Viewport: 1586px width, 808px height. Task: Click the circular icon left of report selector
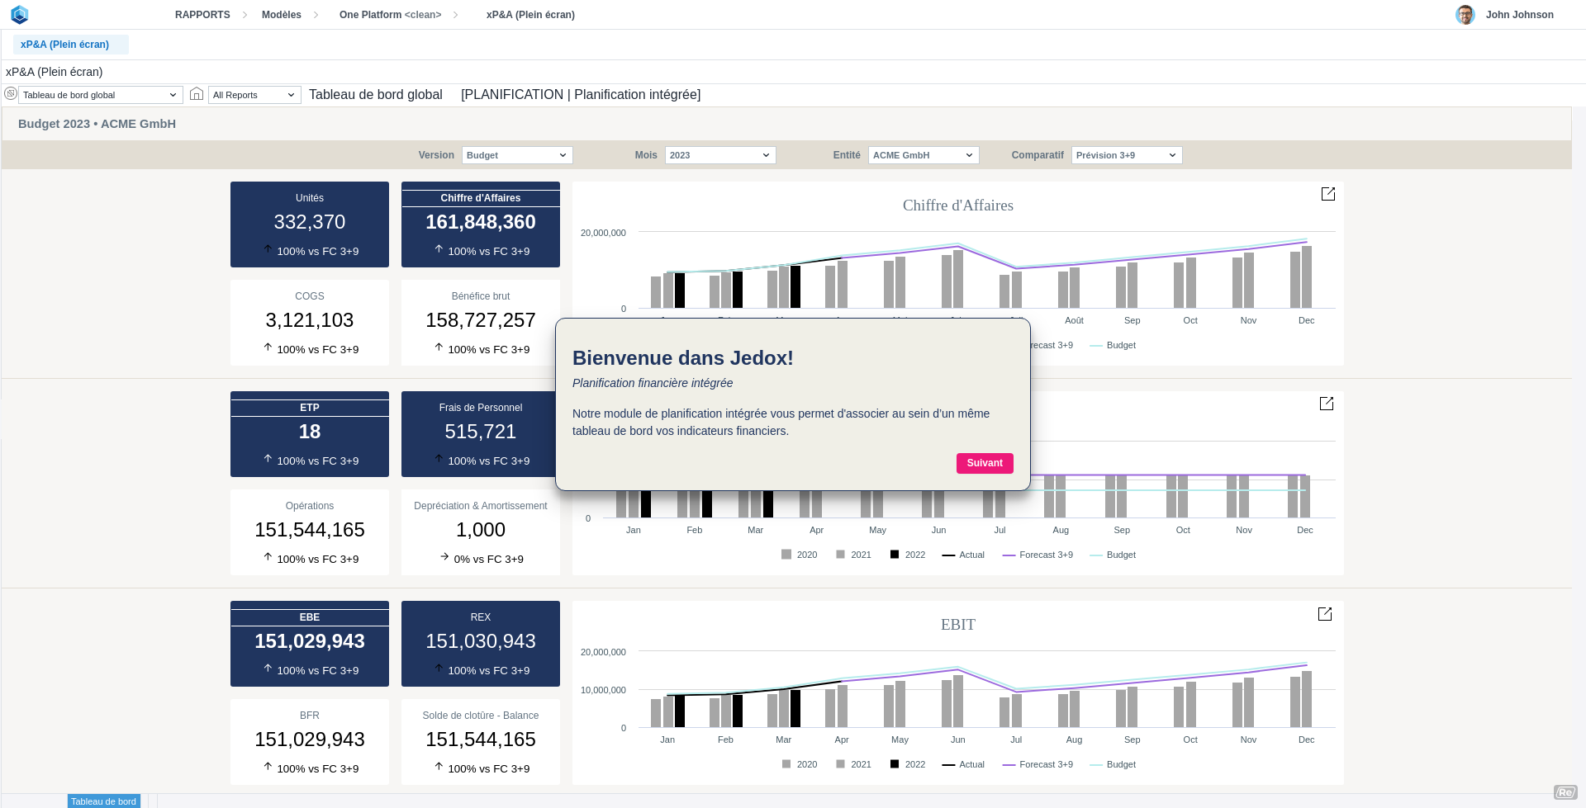coord(11,94)
